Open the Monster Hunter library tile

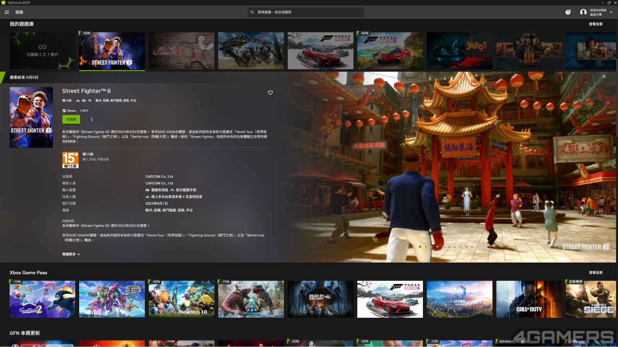(x=251, y=51)
